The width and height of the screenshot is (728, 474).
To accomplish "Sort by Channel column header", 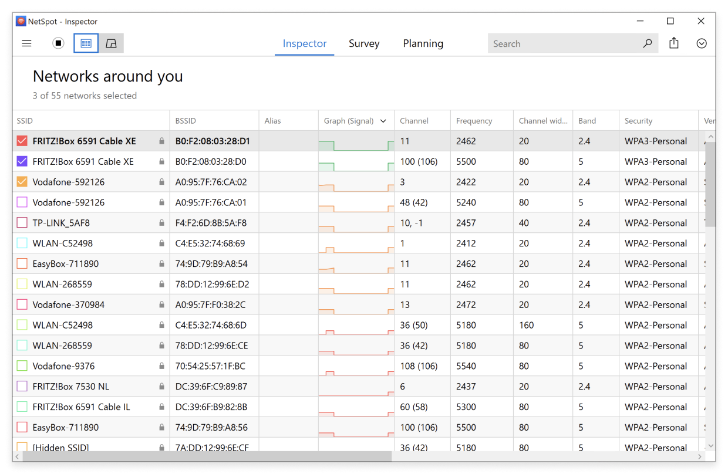I will coord(423,121).
